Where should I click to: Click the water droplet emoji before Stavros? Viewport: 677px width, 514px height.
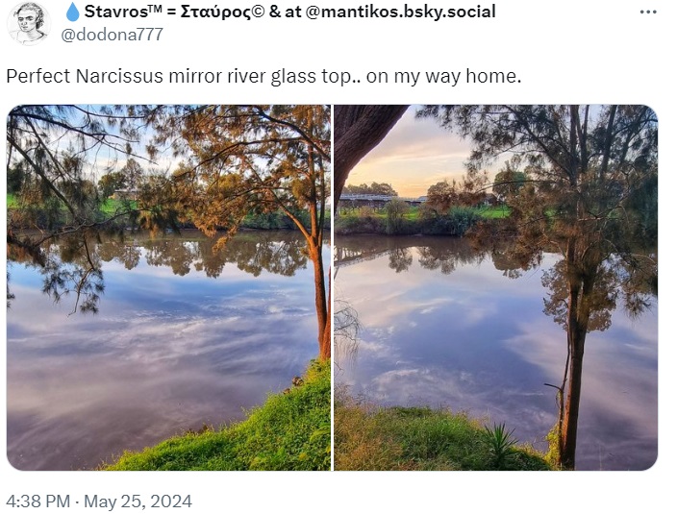click(72, 12)
